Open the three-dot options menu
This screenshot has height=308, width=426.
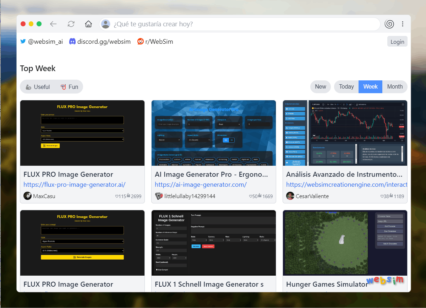coord(403,24)
